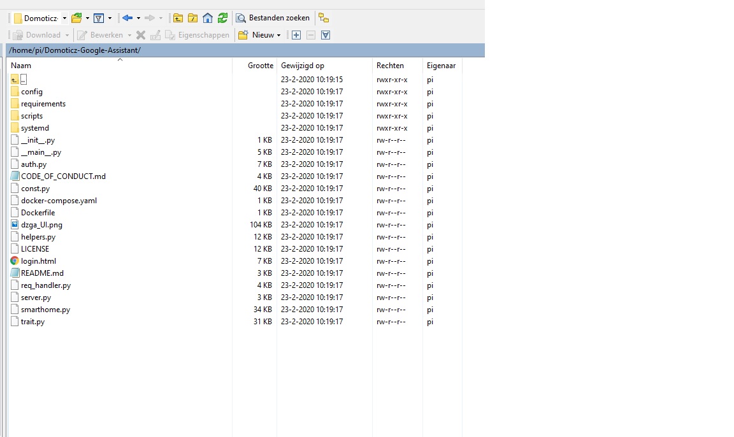Sort by the Eigenaar column header
This screenshot has width=734, height=437.
pos(442,66)
